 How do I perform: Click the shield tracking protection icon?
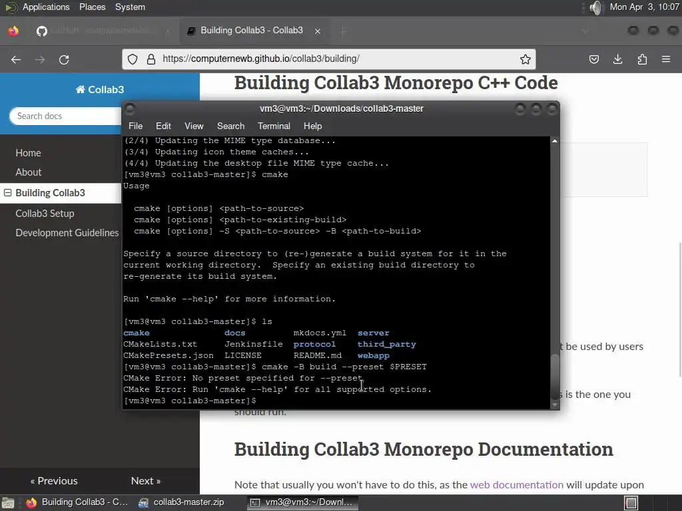coord(133,59)
